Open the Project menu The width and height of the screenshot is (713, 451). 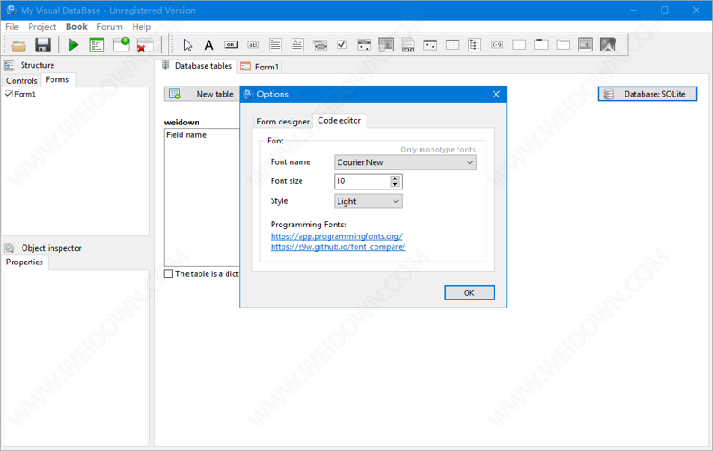click(x=42, y=27)
